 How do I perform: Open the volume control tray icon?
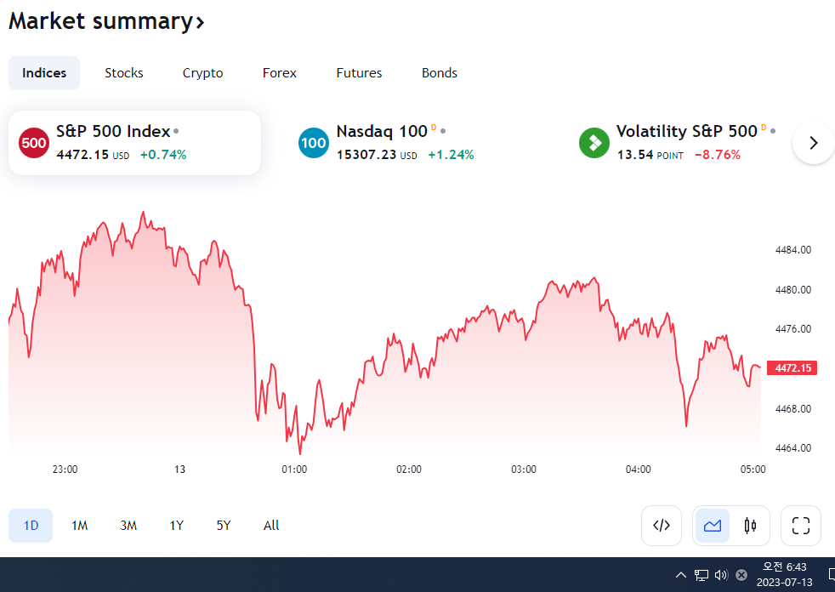point(721,574)
